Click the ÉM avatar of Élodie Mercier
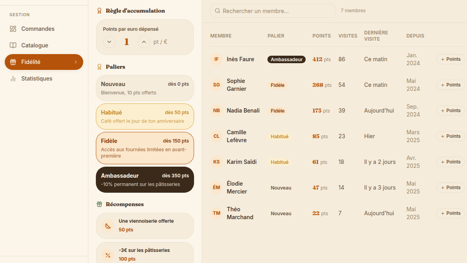 (217, 188)
